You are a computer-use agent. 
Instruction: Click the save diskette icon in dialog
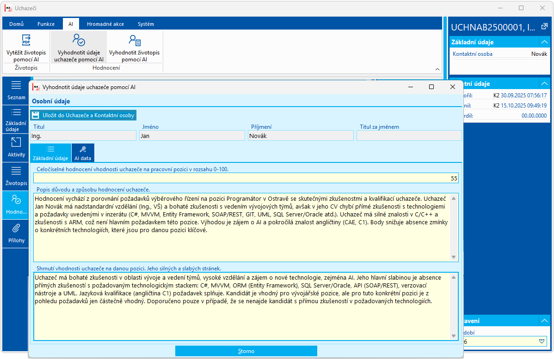click(35, 115)
